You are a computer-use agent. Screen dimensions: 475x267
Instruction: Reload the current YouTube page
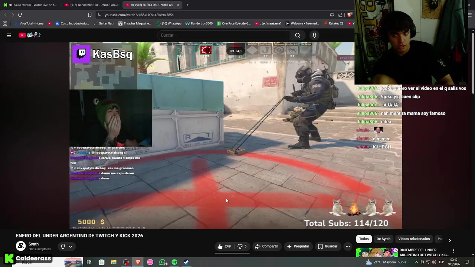20,15
